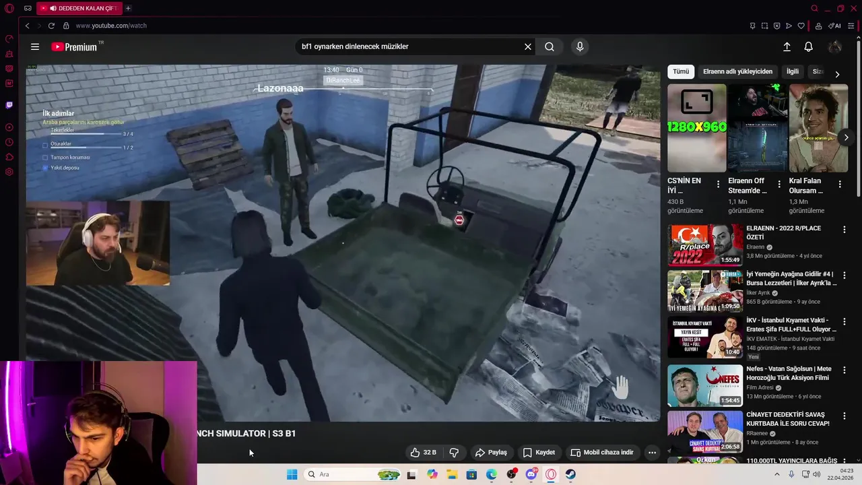Open options for CS'NİN EN İYİ short
The height and width of the screenshot is (485, 862).
click(x=718, y=184)
